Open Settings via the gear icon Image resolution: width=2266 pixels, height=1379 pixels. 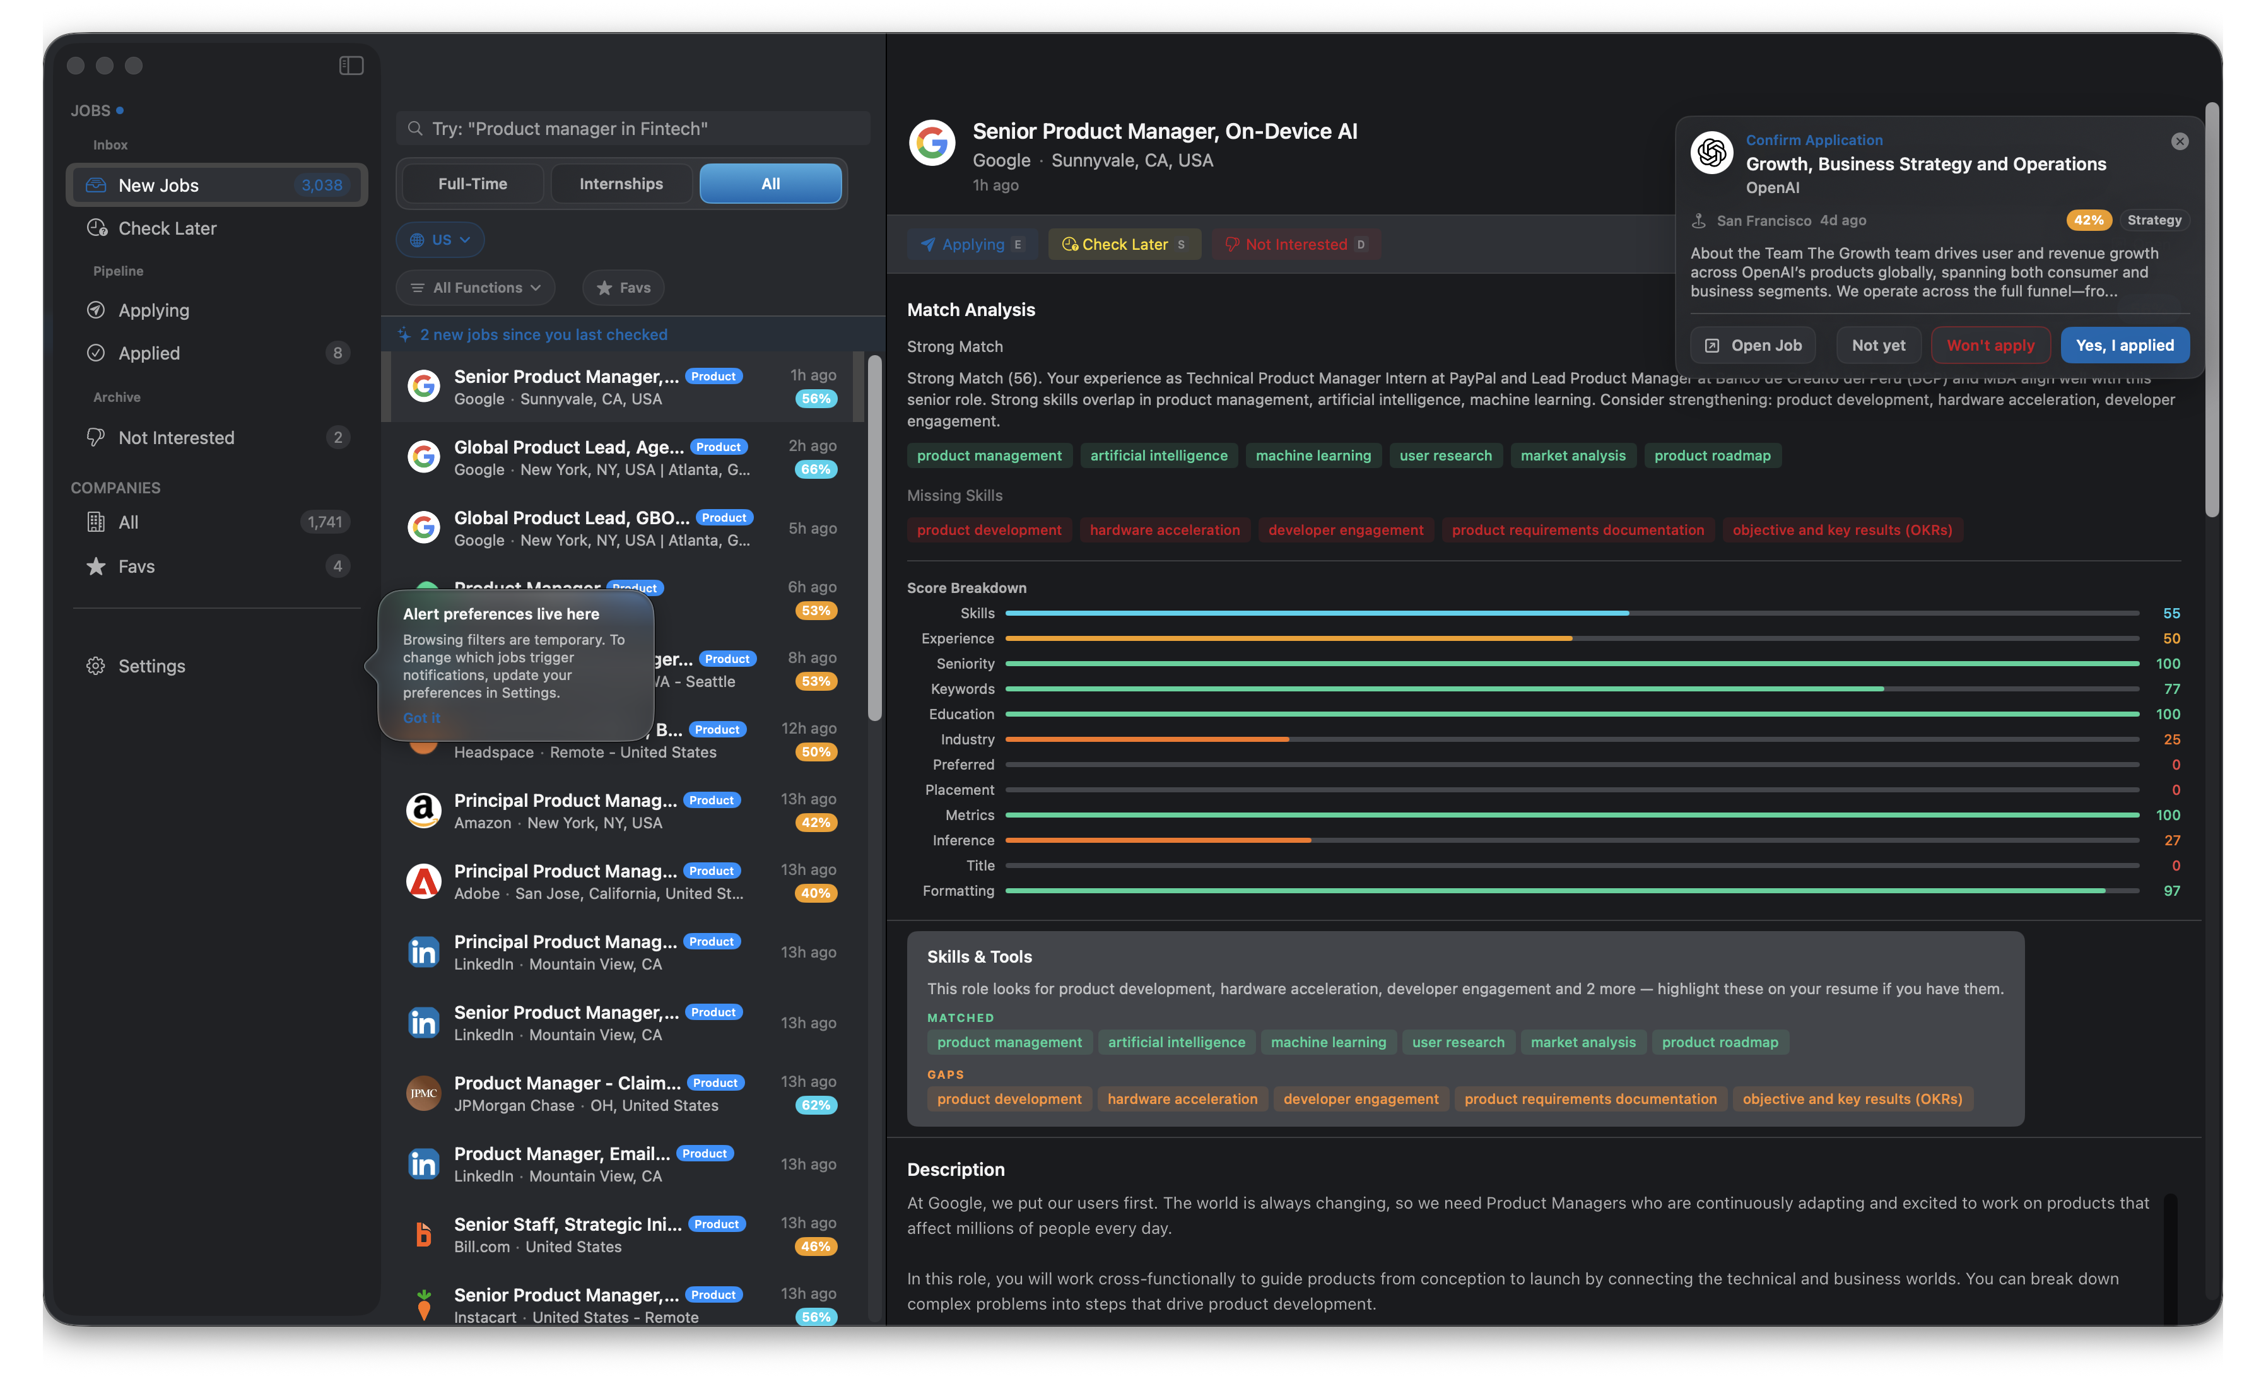(x=96, y=666)
